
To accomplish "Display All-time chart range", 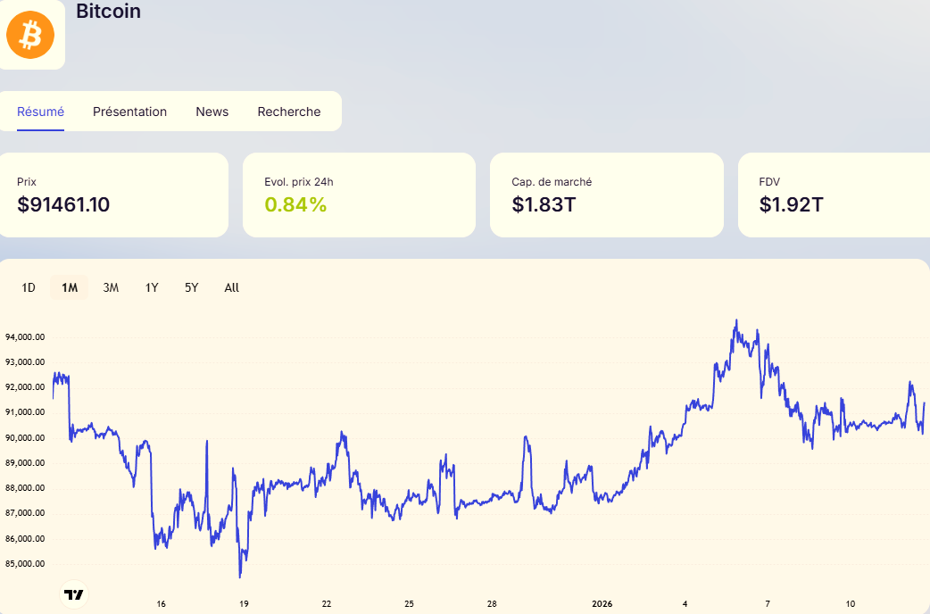I will click(232, 287).
